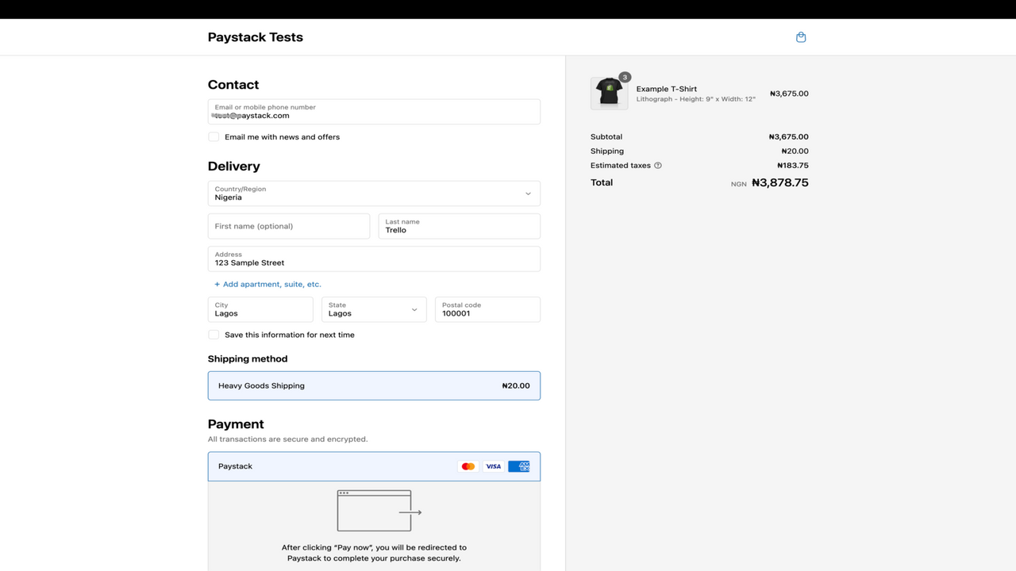The height and width of the screenshot is (571, 1016).
Task: Open the Country/Region dropdown
Action: (374, 194)
